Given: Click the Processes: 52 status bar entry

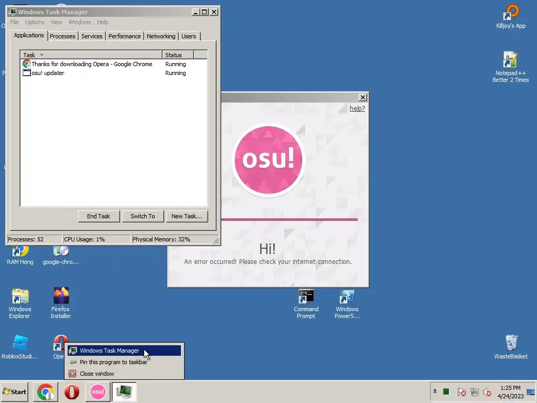Looking at the screenshot, I should pos(34,239).
